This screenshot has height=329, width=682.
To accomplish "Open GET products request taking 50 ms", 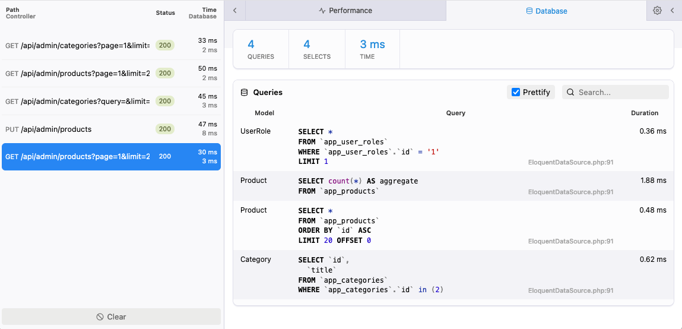I will point(112,73).
